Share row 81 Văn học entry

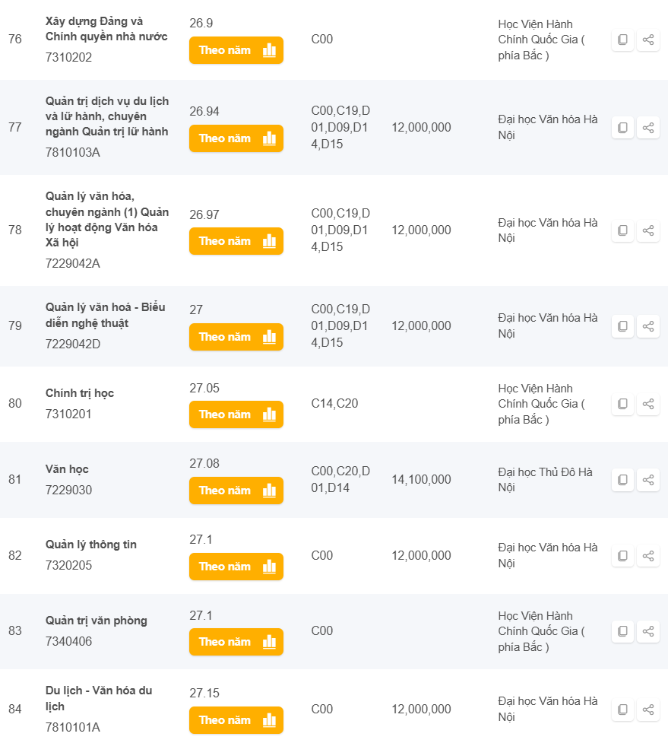tap(648, 480)
